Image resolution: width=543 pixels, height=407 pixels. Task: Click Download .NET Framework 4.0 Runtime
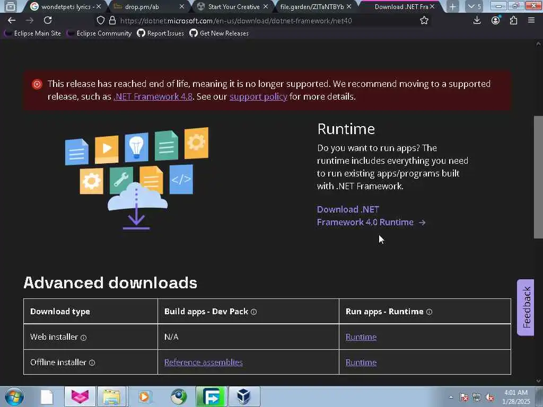371,216
